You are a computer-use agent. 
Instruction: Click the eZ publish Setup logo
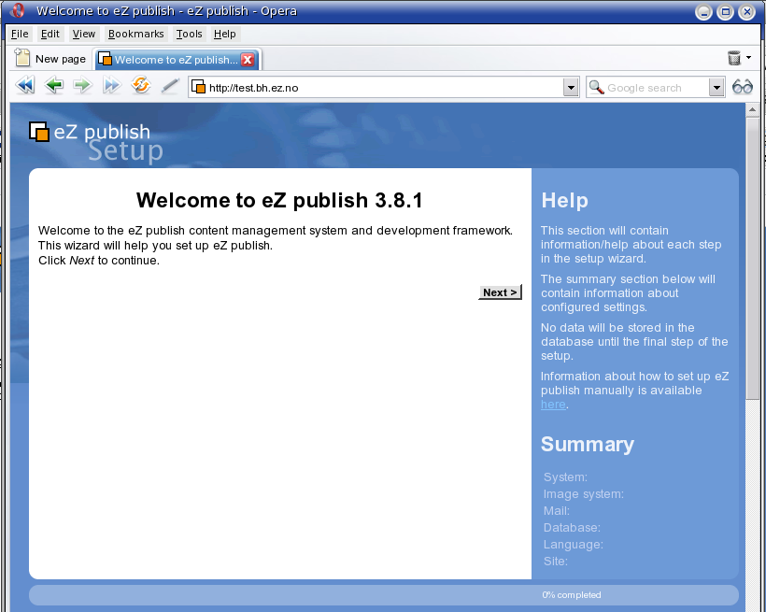point(96,142)
